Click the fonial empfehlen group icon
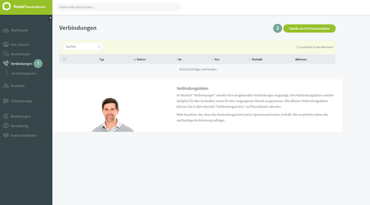Screen dimensions: 370x205 (x=6, y=136)
